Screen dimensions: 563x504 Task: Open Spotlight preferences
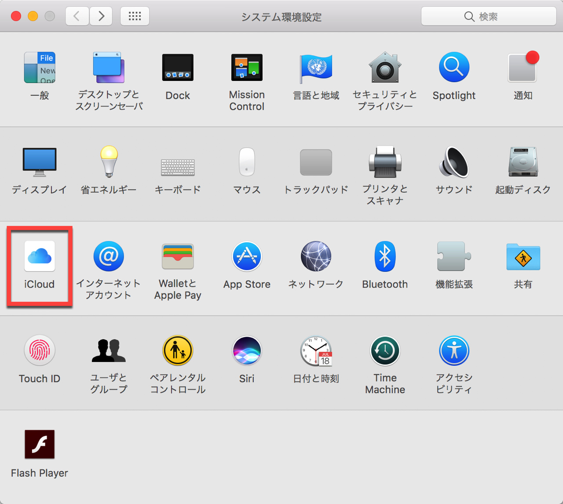(x=454, y=67)
